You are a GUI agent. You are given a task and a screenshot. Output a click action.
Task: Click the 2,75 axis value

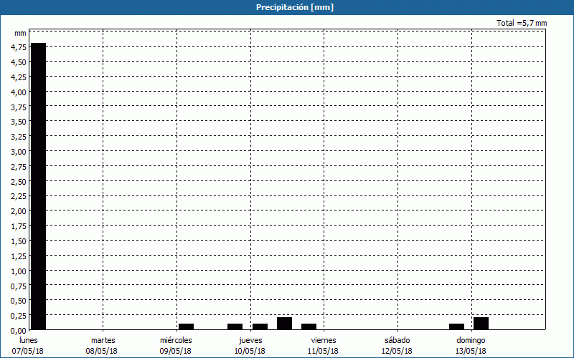(19, 167)
